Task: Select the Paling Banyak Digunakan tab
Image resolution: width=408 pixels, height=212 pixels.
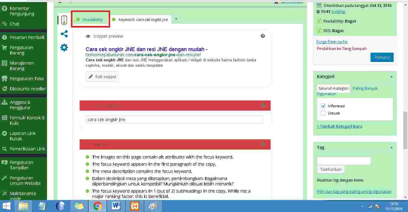Action: [x=365, y=89]
